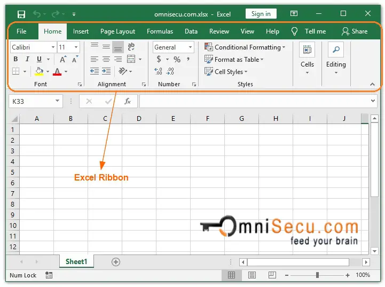385x287 pixels.
Task: Toggle Bold formatting
Action: click(x=15, y=59)
